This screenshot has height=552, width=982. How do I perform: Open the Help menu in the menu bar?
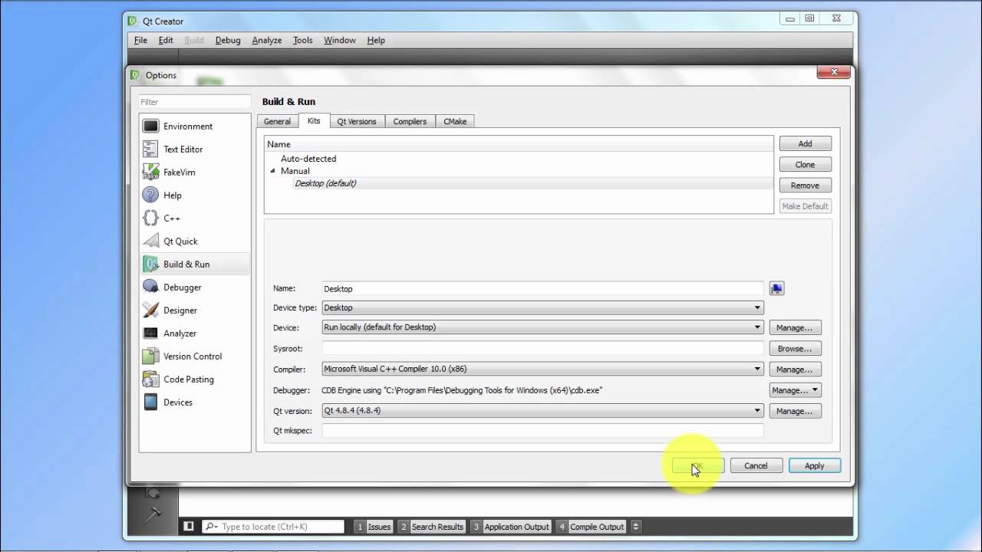(376, 40)
